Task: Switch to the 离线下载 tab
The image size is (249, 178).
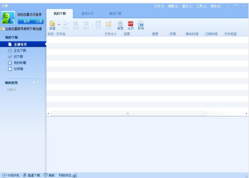Action: point(115,14)
